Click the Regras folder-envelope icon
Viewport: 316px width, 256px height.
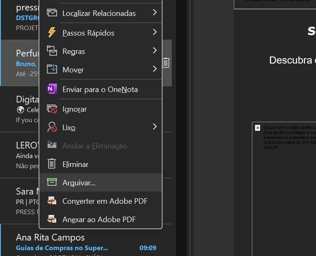[x=52, y=51]
